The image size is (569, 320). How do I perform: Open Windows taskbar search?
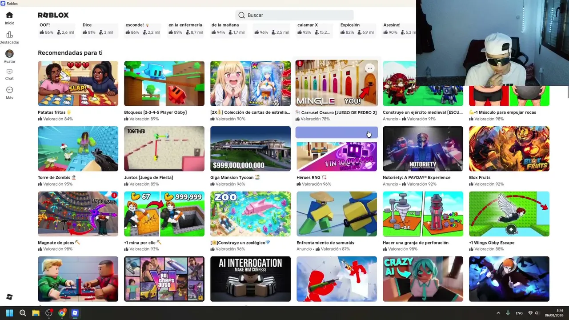click(x=23, y=313)
